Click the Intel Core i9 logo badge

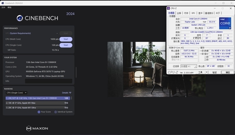[225, 23]
